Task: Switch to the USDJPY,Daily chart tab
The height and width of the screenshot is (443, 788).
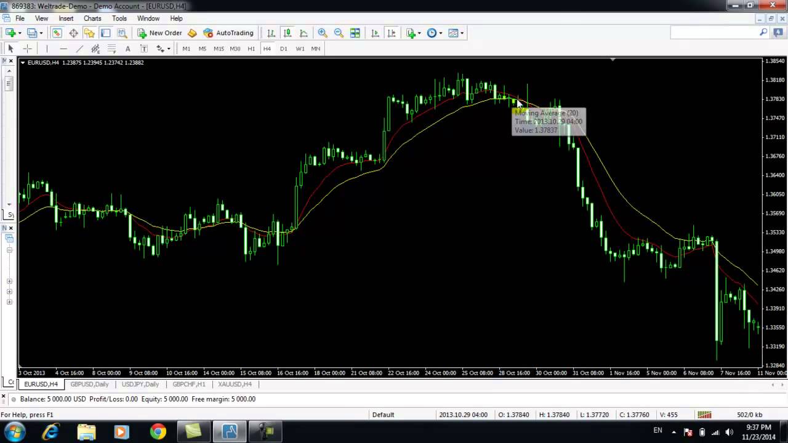Action: click(140, 384)
